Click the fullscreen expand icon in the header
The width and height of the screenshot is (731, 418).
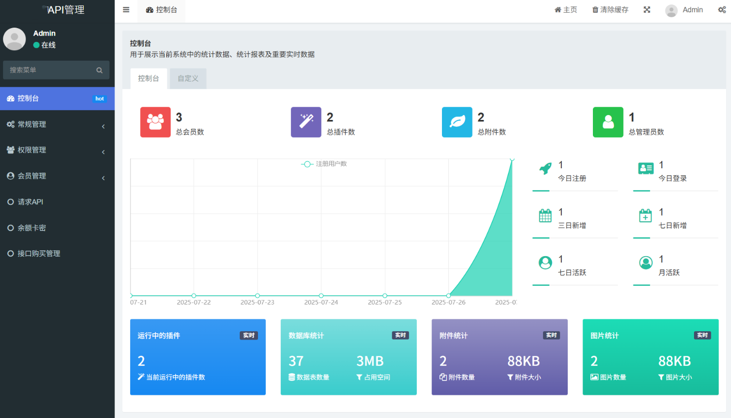click(x=647, y=10)
